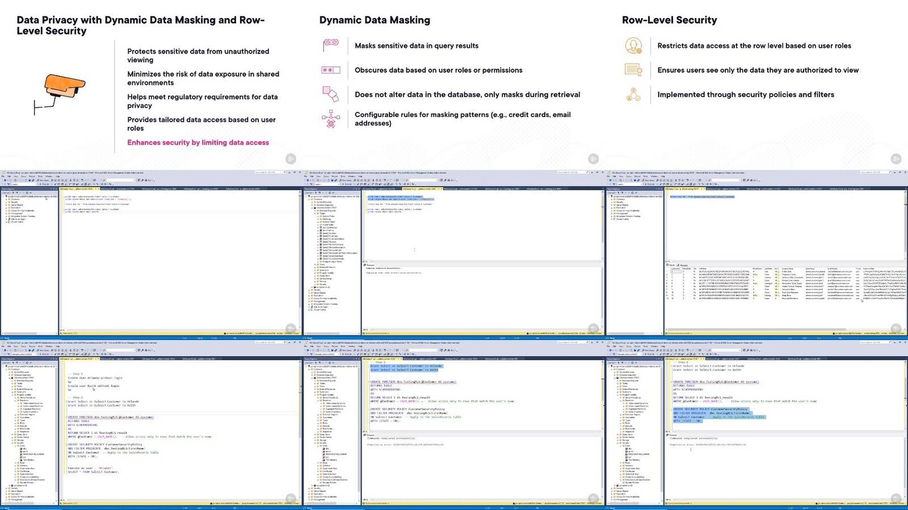This screenshot has height=510, width=908.
Task: Open the SSMS thumbnail with Grant Select lines highlighted
Action: click(x=453, y=424)
